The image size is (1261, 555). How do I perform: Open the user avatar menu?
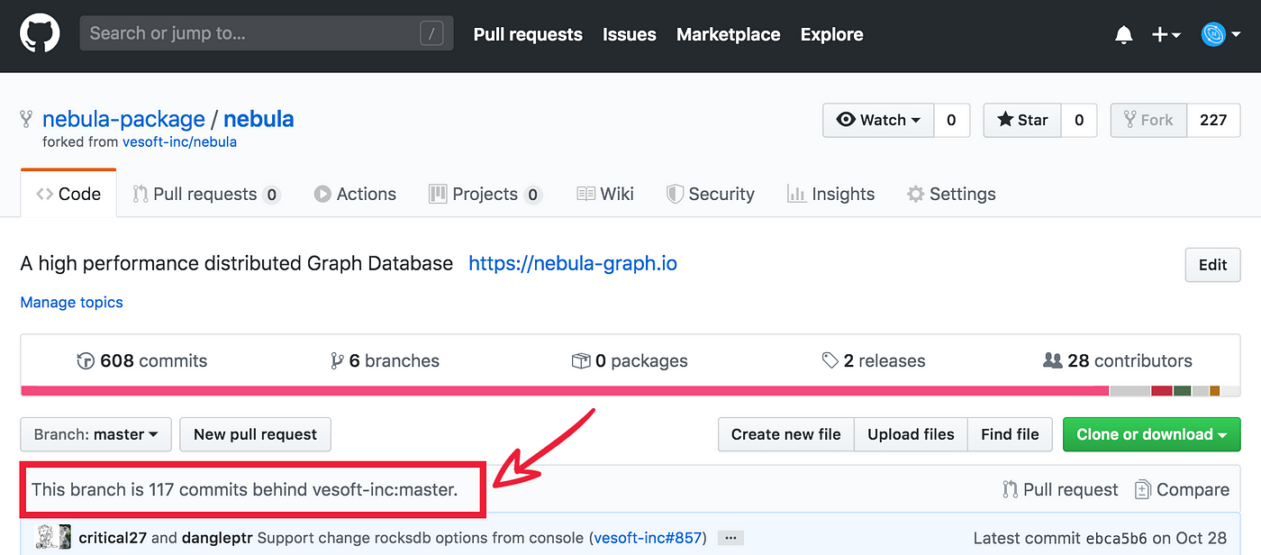point(1220,35)
